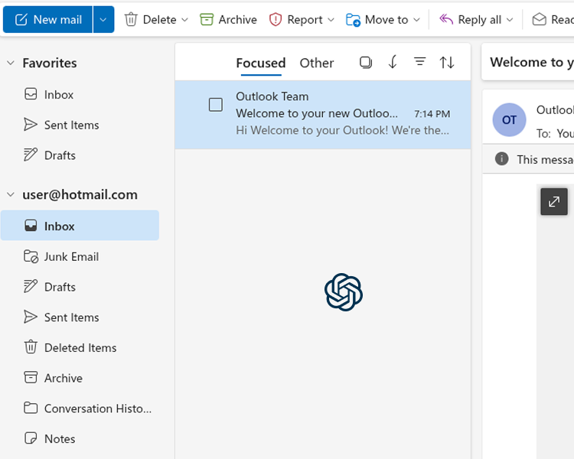Screen dimensions: 574x459
Task: Click the Jump to down-arrow icon
Action: coord(393,63)
